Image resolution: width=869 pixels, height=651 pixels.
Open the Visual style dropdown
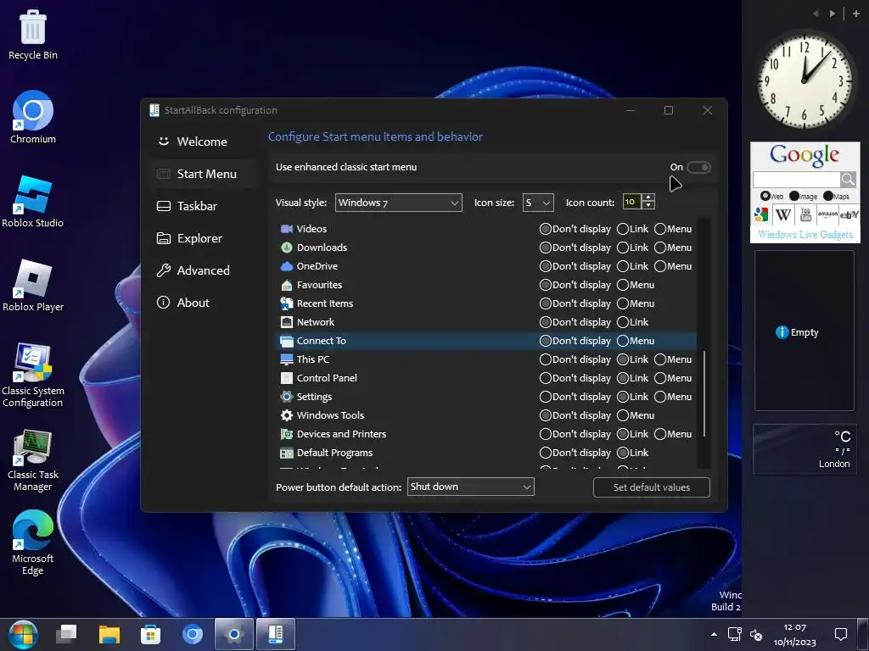tap(399, 203)
